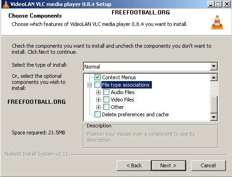Enable the File type associations checkbox
The height and width of the screenshot is (177, 232).
[x=97, y=85]
